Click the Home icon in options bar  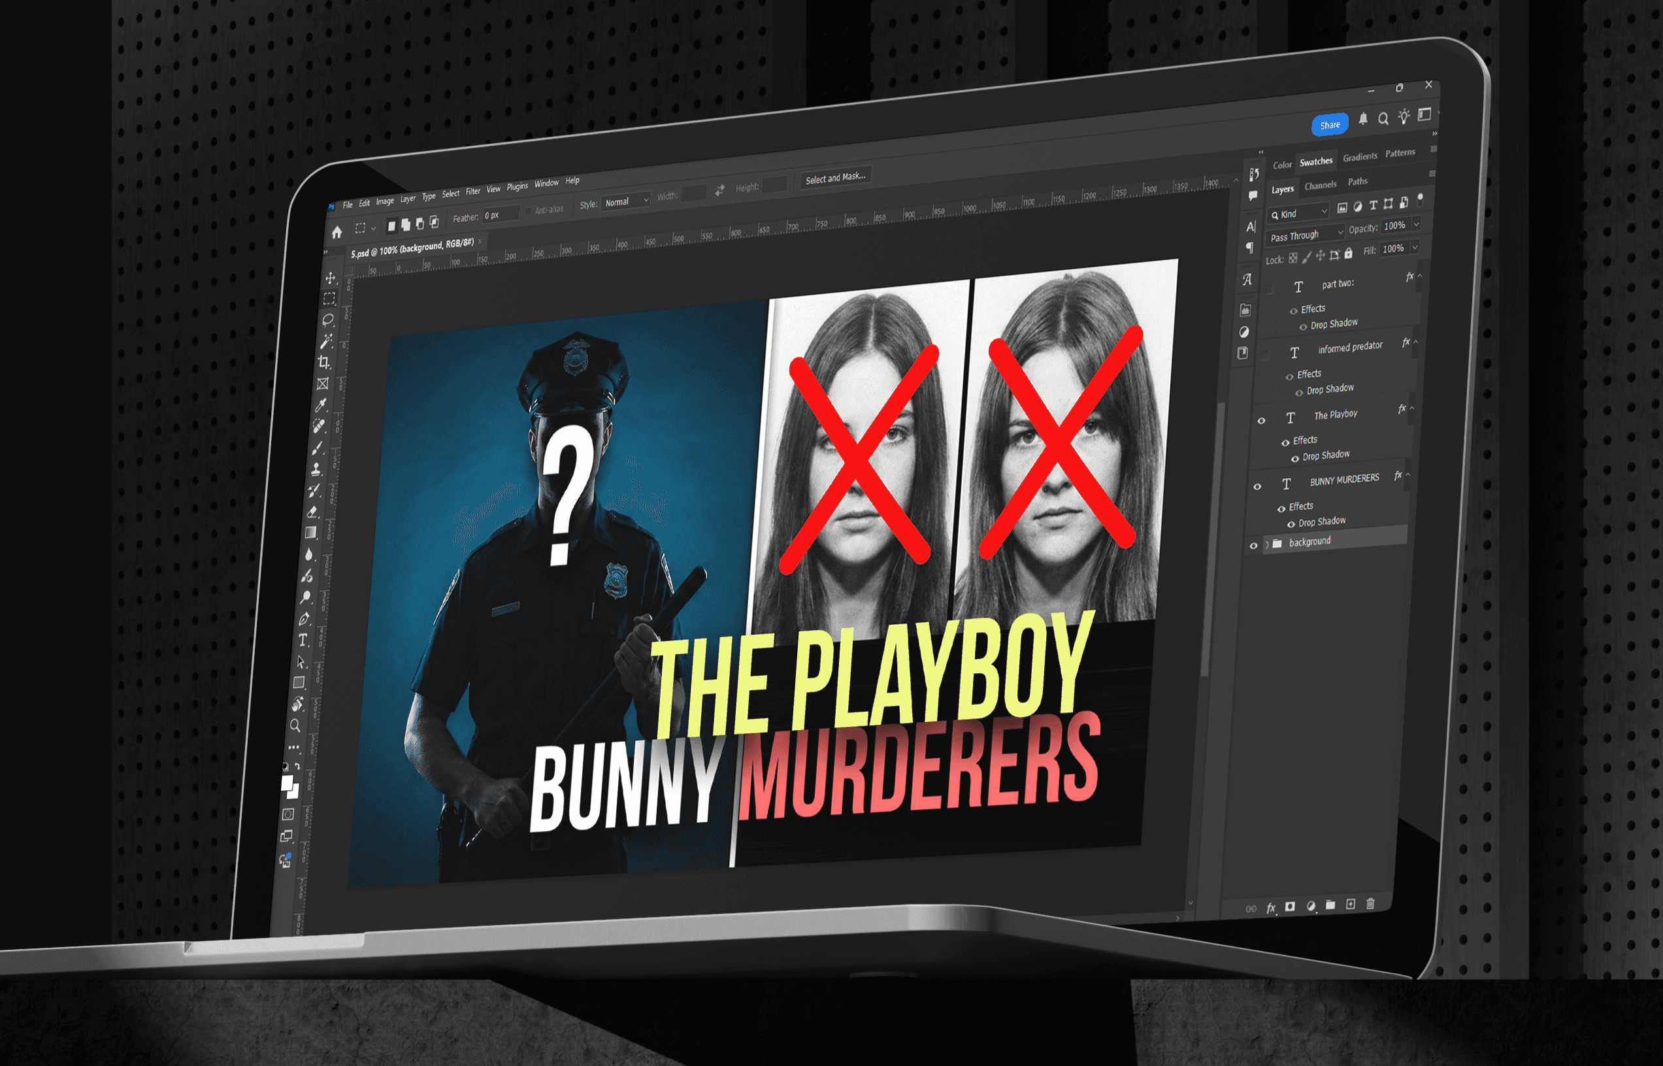coord(337,233)
